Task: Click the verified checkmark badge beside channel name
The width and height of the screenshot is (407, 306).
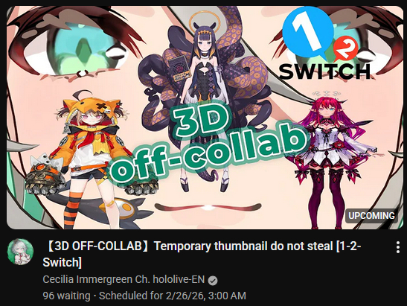Action: (213, 281)
